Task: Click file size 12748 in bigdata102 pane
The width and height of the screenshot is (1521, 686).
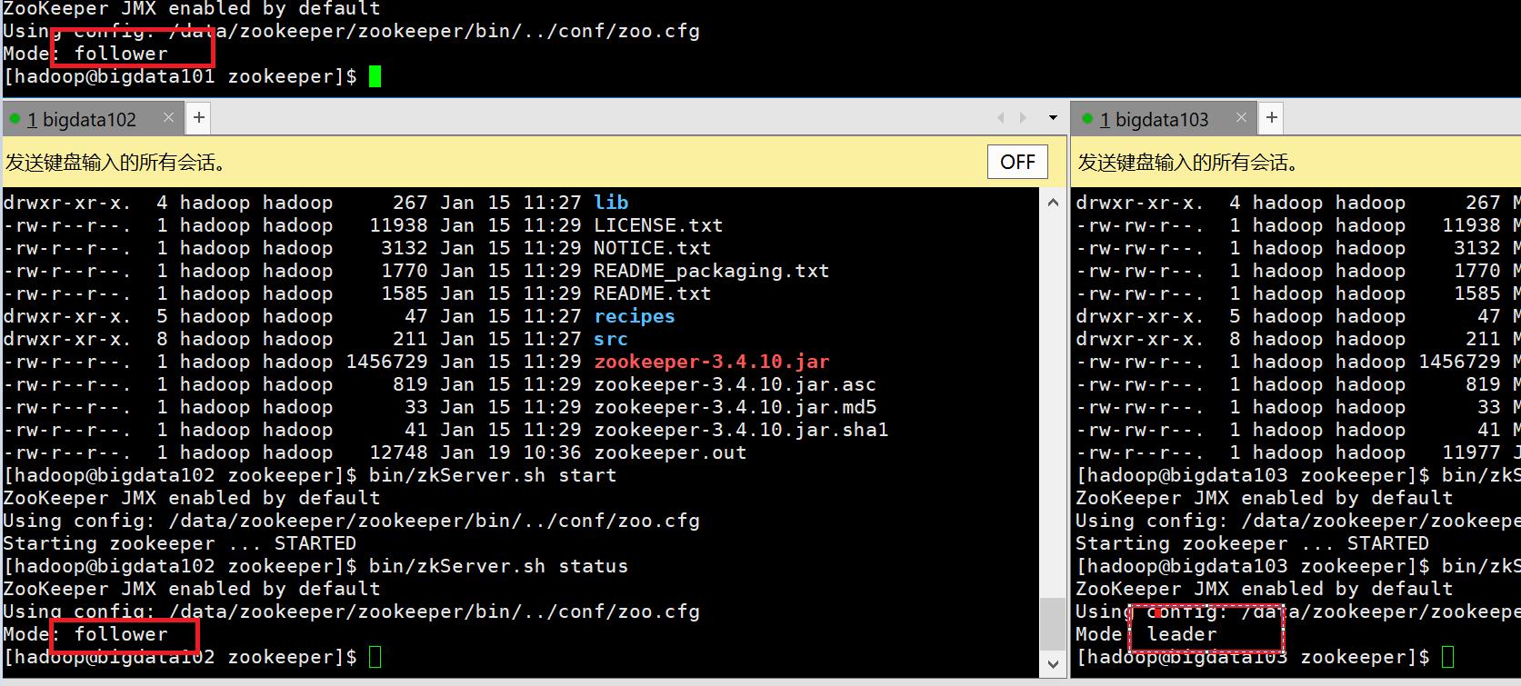Action: (398, 452)
